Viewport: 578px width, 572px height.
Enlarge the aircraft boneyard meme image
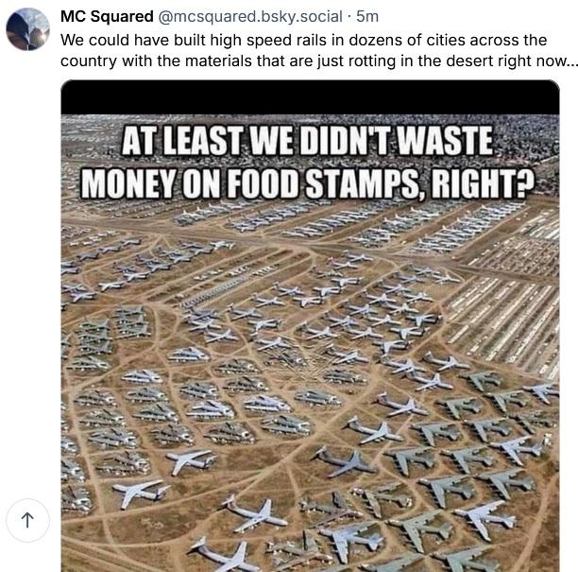(x=310, y=378)
